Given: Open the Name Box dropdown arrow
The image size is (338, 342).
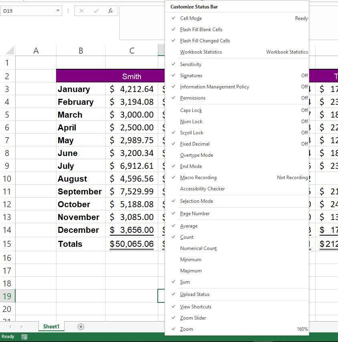Looking at the screenshot, I should (x=57, y=11).
